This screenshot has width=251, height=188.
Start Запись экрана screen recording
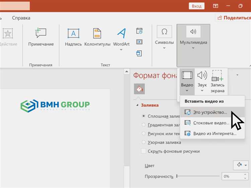(218, 82)
